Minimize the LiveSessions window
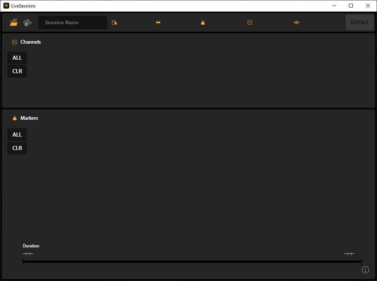The image size is (377, 281). point(334,6)
